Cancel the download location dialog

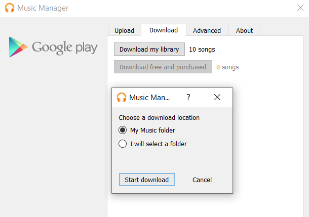[x=202, y=180]
